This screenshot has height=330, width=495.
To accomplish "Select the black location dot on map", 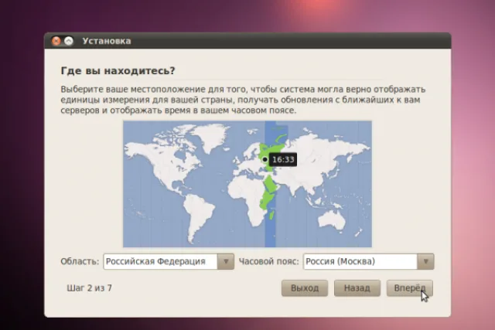I will click(x=265, y=159).
